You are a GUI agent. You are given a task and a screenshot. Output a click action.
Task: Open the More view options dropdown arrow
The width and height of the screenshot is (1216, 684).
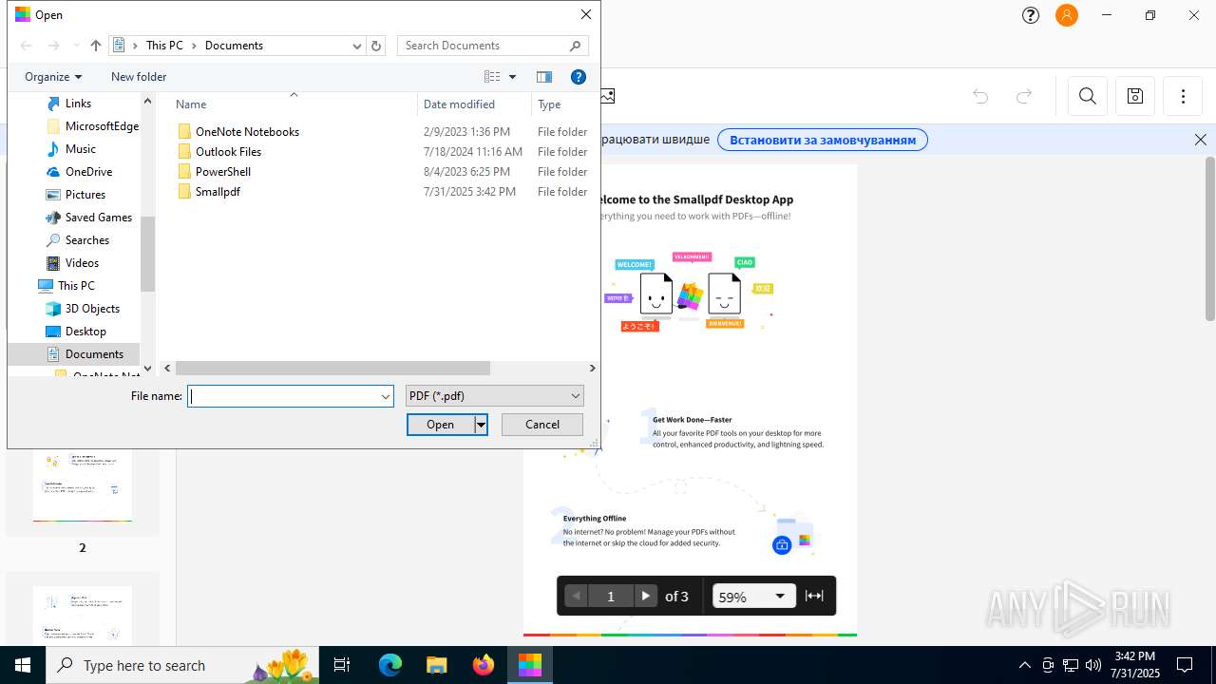click(513, 77)
